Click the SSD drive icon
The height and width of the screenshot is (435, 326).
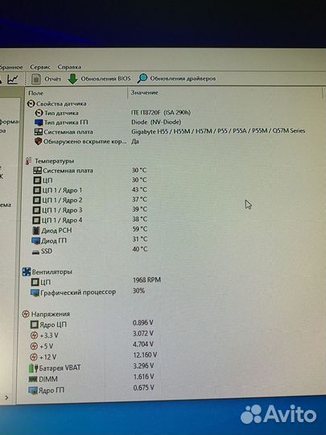click(x=35, y=252)
